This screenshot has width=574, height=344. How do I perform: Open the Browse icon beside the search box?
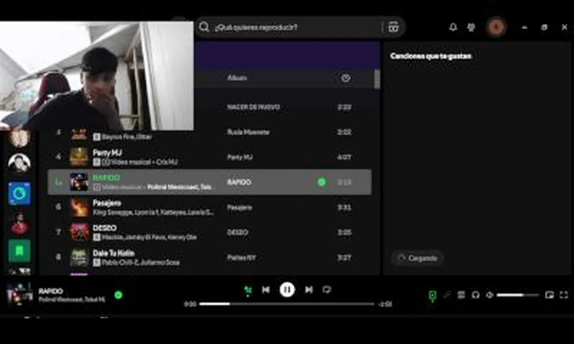pos(393,27)
